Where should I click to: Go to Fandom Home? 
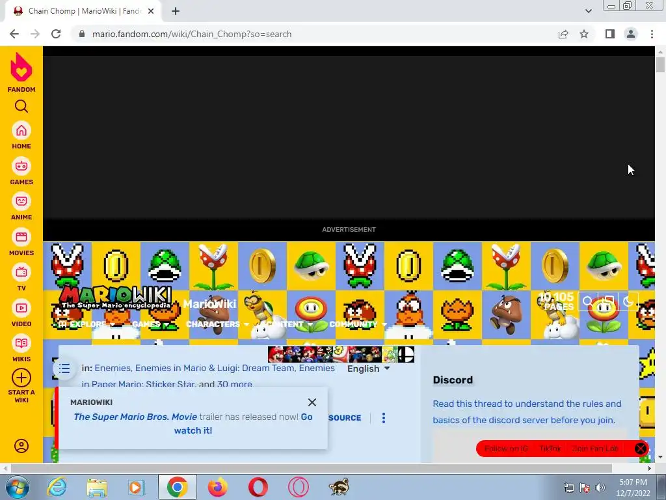pos(21,135)
